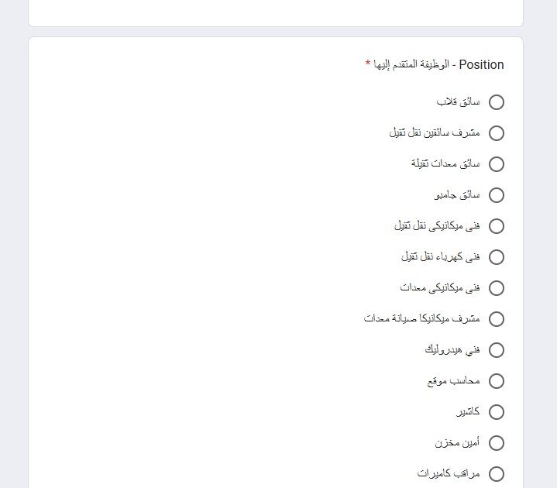Image resolution: width=557 pixels, height=488 pixels.
Task: Select the 'مراقب كاميرات' radio button
Action: pyautogui.click(x=497, y=474)
